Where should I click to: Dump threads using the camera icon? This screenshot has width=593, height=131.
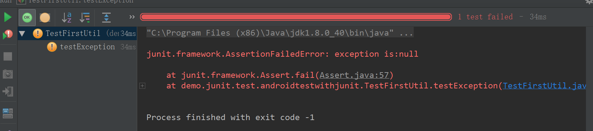coord(8,74)
